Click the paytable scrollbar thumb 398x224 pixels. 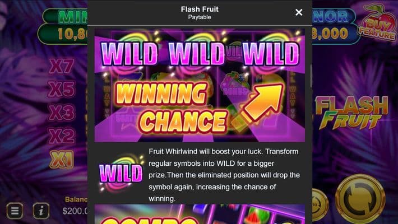[x=311, y=76]
